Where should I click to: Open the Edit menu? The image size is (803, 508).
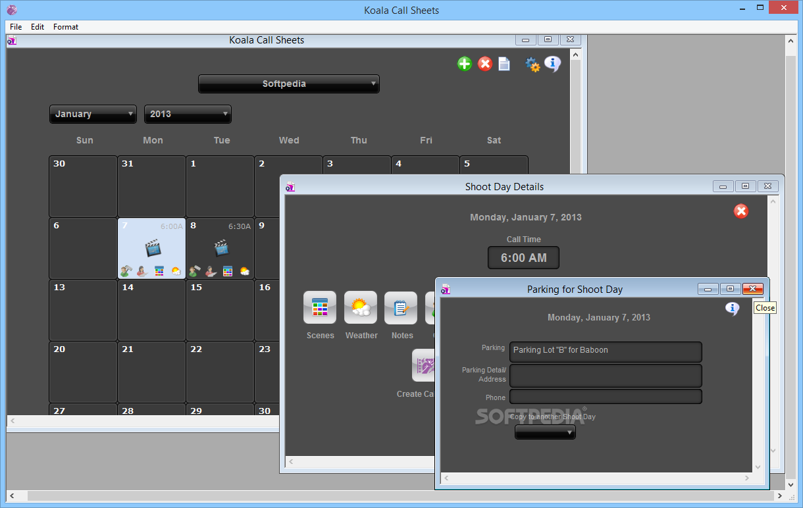point(38,27)
